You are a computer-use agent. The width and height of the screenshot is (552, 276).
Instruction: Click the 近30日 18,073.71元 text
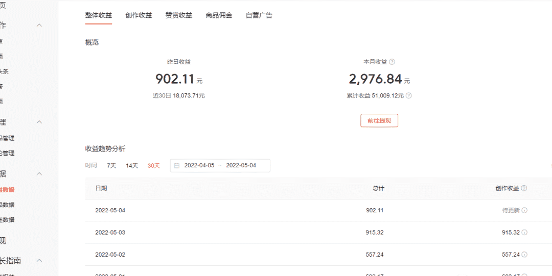coord(179,95)
